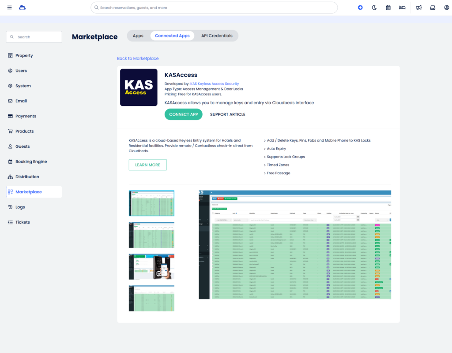Select the last screenshot thumbnail
Viewport: 452px width, 353px height.
[x=151, y=298]
